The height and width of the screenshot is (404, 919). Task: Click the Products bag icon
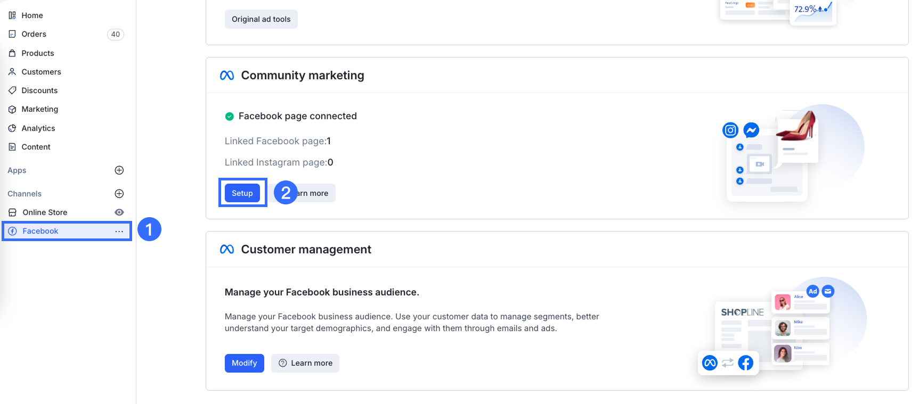pos(12,53)
